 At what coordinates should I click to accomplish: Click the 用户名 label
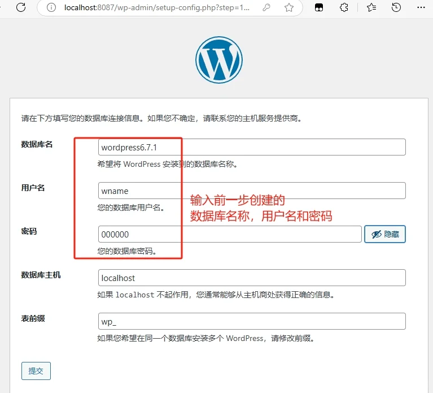point(33,188)
